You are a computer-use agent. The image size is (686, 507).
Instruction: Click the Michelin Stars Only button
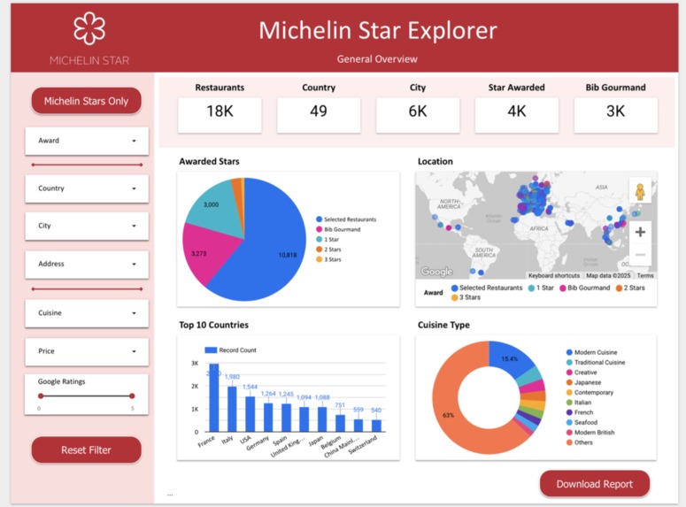pyautogui.click(x=86, y=101)
